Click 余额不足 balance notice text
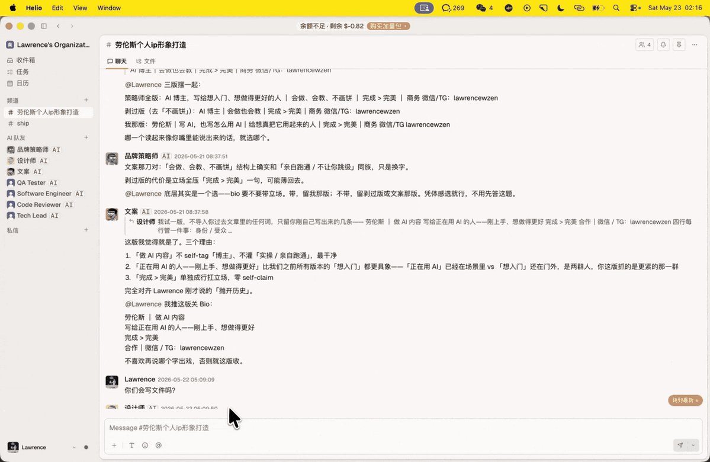Screen dimensions: 710x462 [x=332, y=26]
